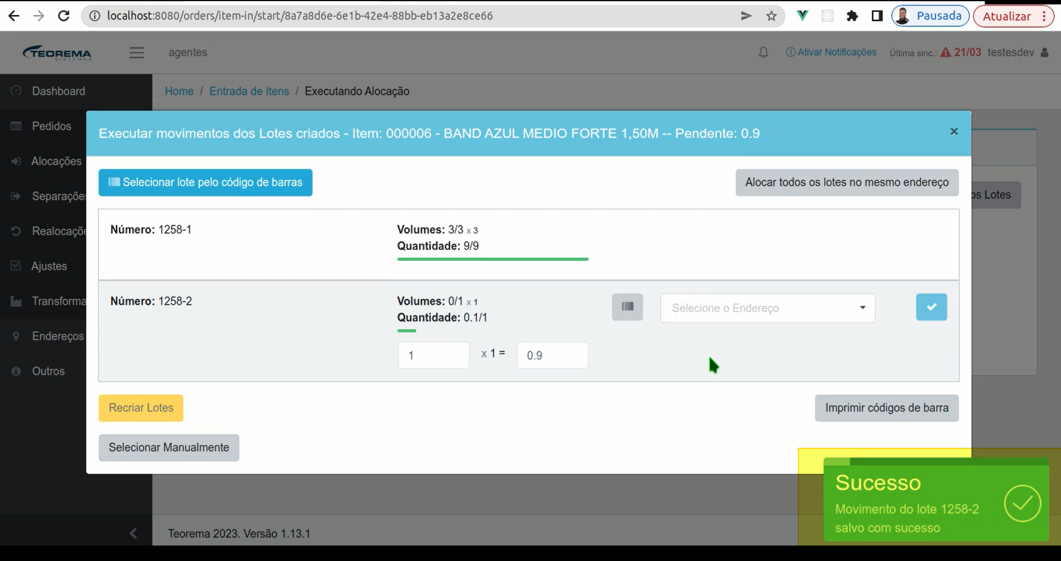
Task: Click Selecionar Manualmente button
Action: 169,448
